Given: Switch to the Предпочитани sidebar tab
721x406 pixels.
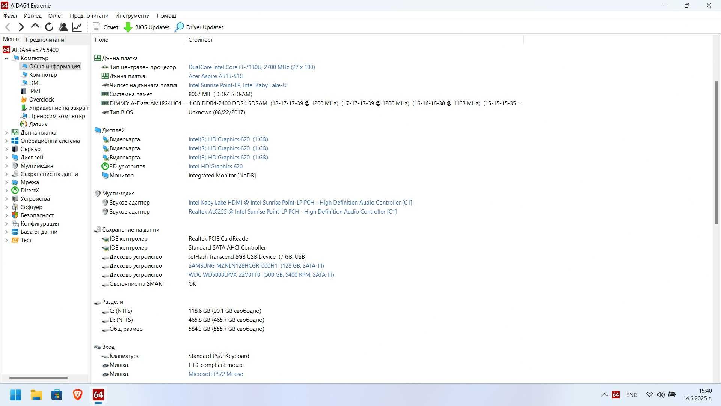Looking at the screenshot, I should tap(45, 39).
